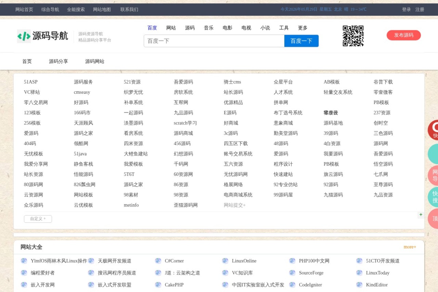Click the favicon beside LinuxToday
Screen dimensions: 438x292
360,273
